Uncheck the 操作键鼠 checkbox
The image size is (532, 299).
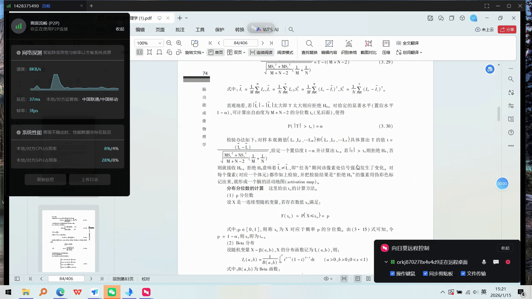[392, 274]
